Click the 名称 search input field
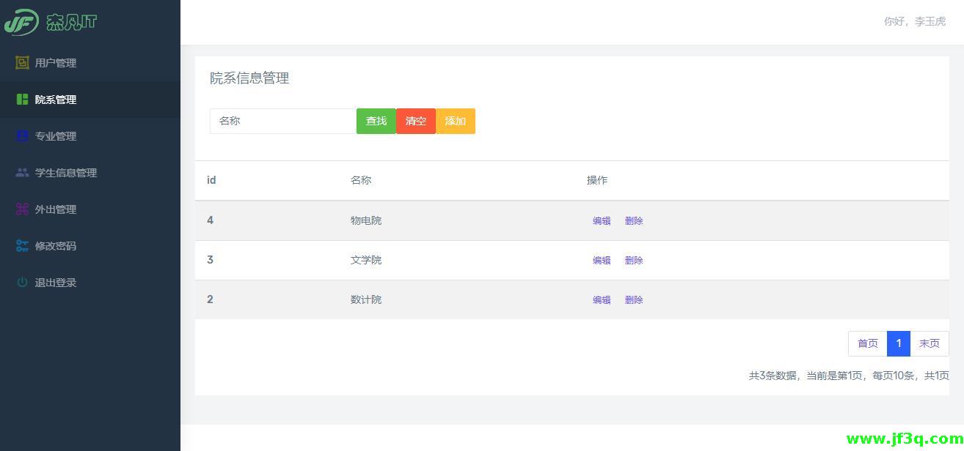Viewport: 964px width, 451px height. coord(282,121)
